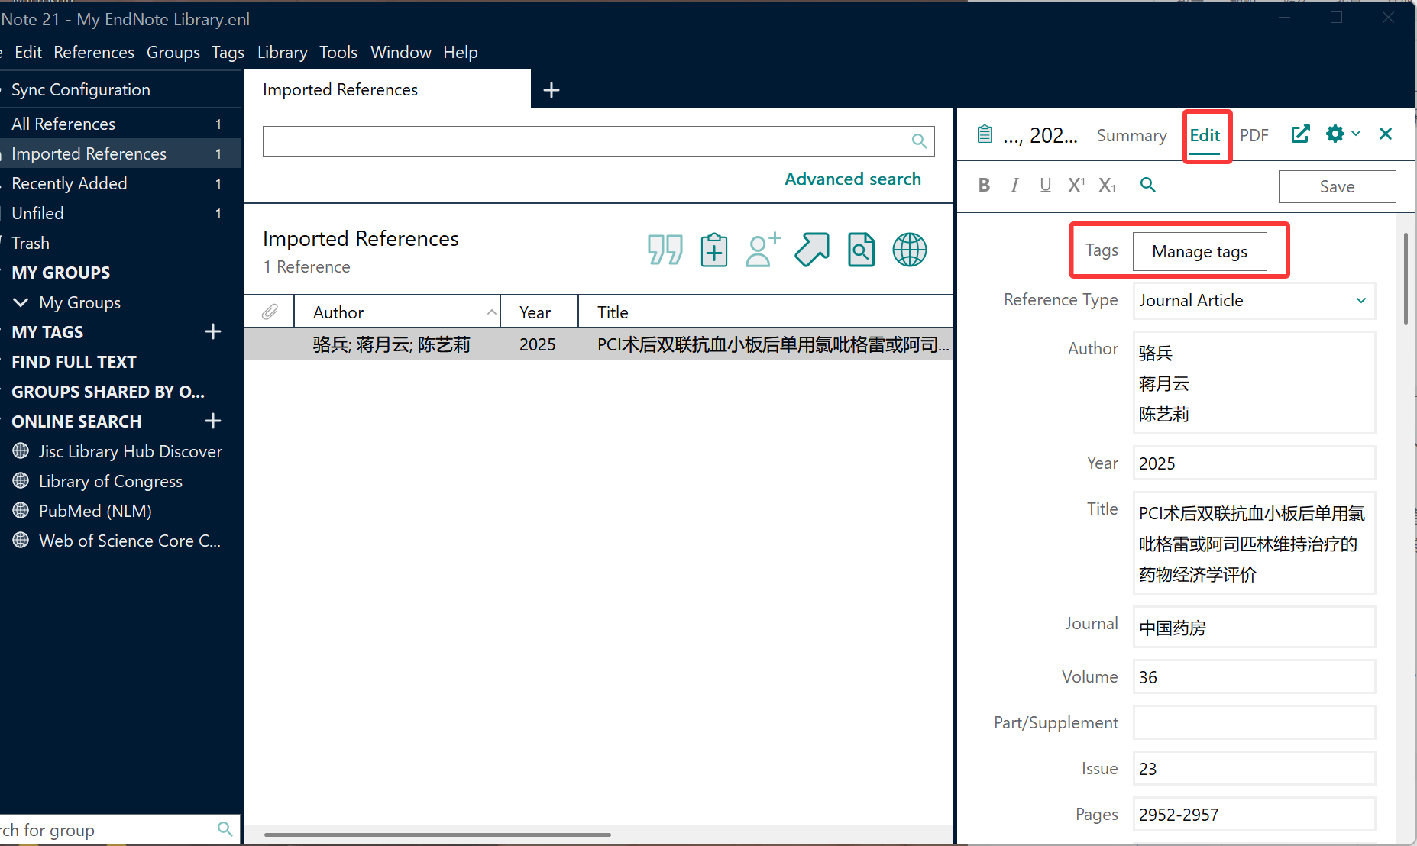
Task: Apply bold formatting in reference editor
Action: 984,185
